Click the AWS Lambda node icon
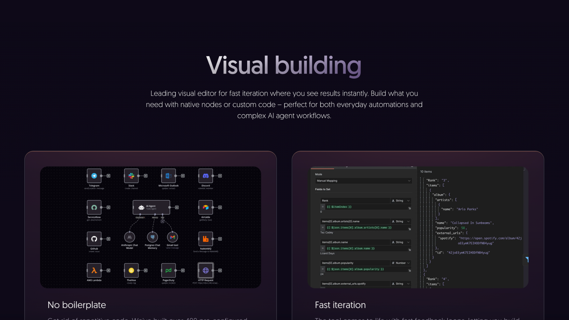This screenshot has width=569, height=320. coord(94,270)
